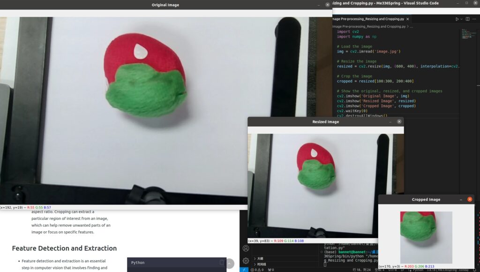The image size is (480, 272).
Task: Click the terminal prompt 'bannet@bannet'
Action: (352, 252)
